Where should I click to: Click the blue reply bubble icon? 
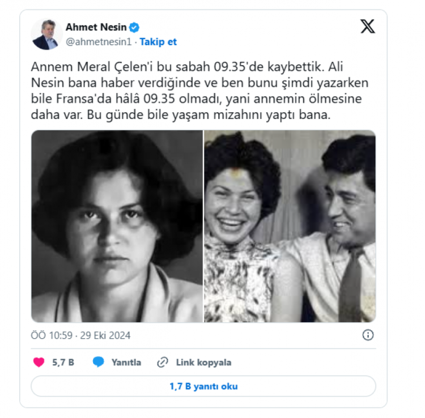[98, 362]
